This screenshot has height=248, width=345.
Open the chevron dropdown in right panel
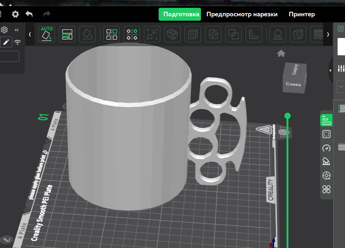point(341,86)
